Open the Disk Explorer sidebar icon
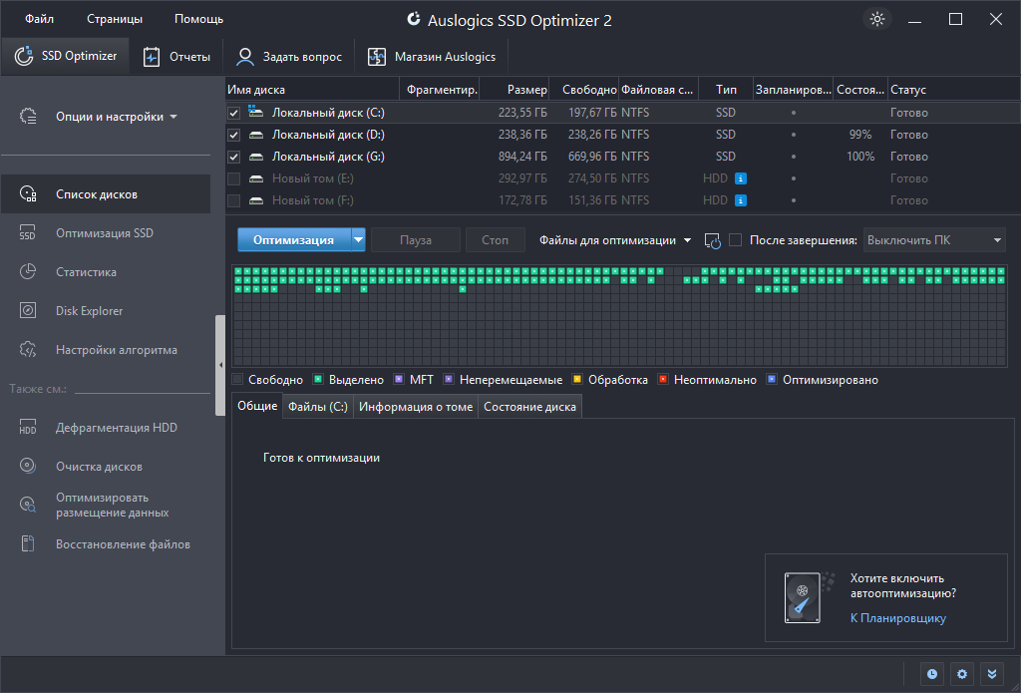1021x693 pixels. click(28, 311)
